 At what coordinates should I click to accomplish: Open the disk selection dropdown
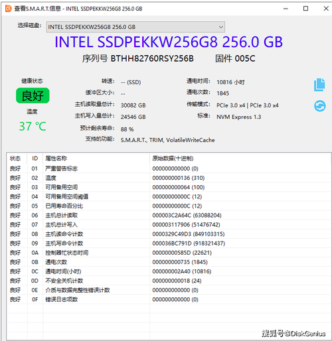coord(135,27)
